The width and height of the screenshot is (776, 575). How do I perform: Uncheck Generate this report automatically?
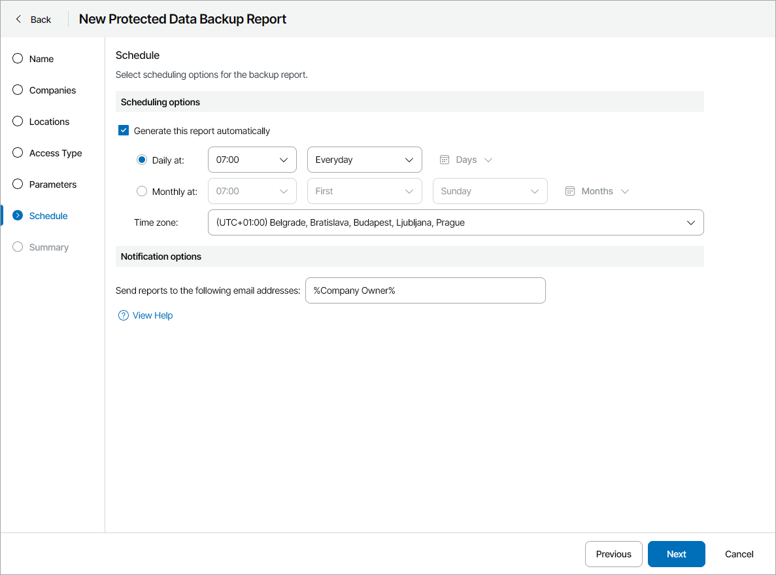pos(124,130)
